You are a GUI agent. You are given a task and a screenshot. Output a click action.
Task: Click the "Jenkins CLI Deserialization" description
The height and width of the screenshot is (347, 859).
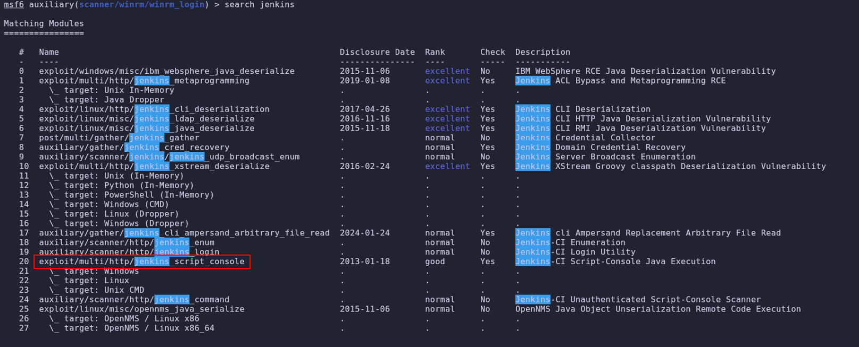(x=583, y=109)
